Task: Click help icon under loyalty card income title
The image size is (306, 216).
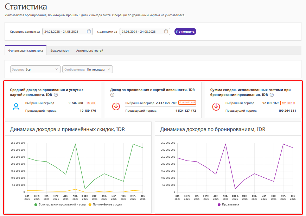Action: tap(112, 95)
